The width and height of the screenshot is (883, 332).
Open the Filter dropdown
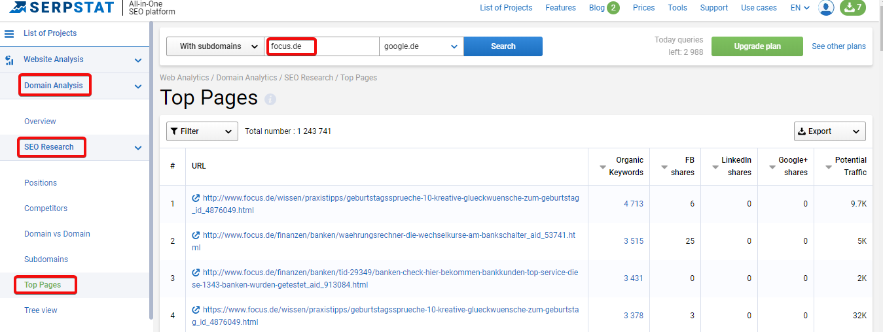pyautogui.click(x=202, y=131)
